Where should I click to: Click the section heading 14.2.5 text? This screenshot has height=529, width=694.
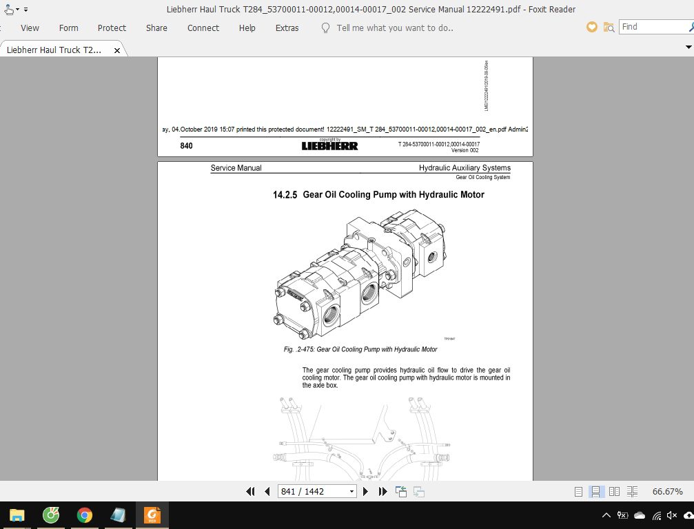(378, 195)
